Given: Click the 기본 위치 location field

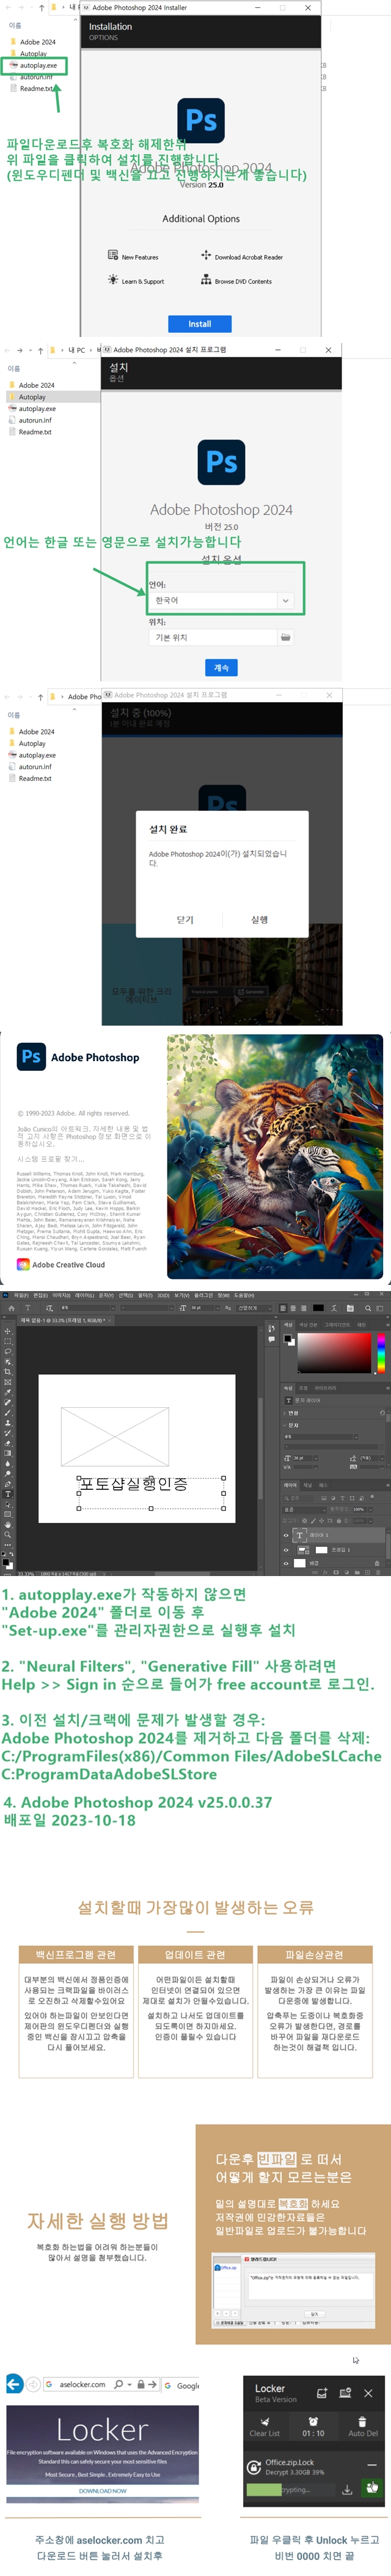Looking at the screenshot, I should 213,637.
